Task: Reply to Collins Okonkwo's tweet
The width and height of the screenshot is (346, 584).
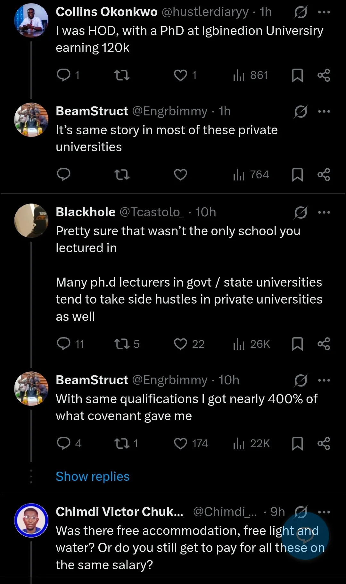Action: [x=63, y=75]
